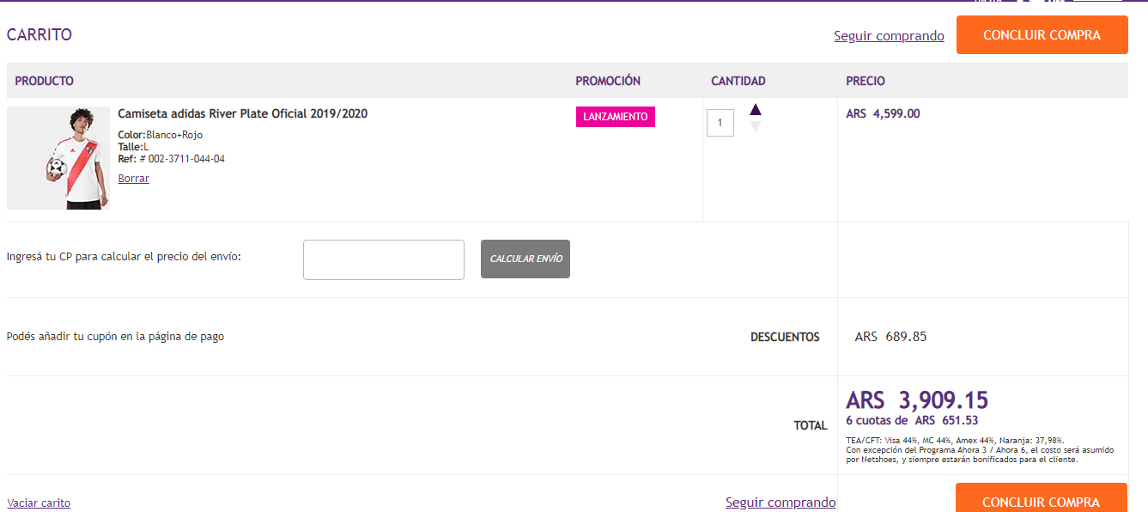Click the PROMOCIÓN column header
Screen dimensions: 1148x512
pyautogui.click(x=608, y=81)
